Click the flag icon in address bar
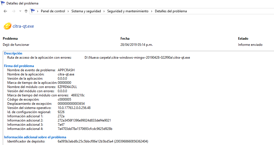 coord(33,11)
